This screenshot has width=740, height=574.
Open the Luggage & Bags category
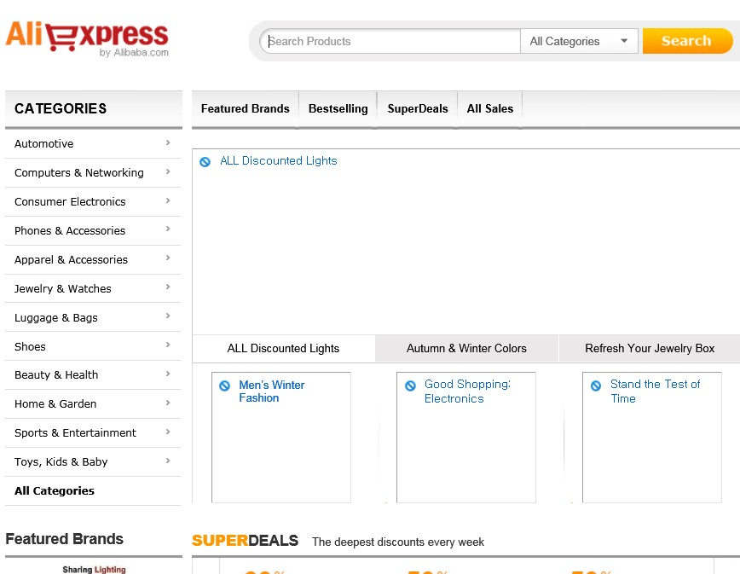coord(55,317)
